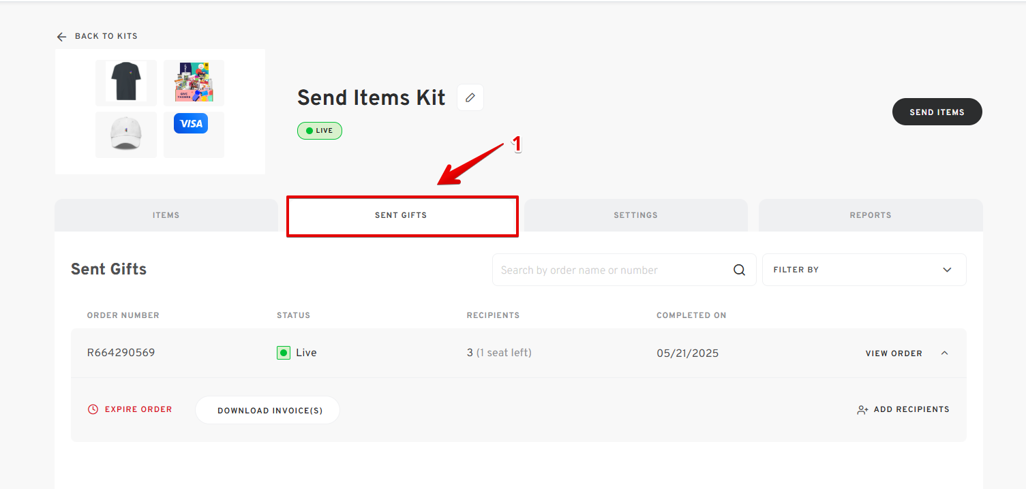Click the pencil edit icon beside kit title
The height and width of the screenshot is (489, 1026).
coord(470,98)
